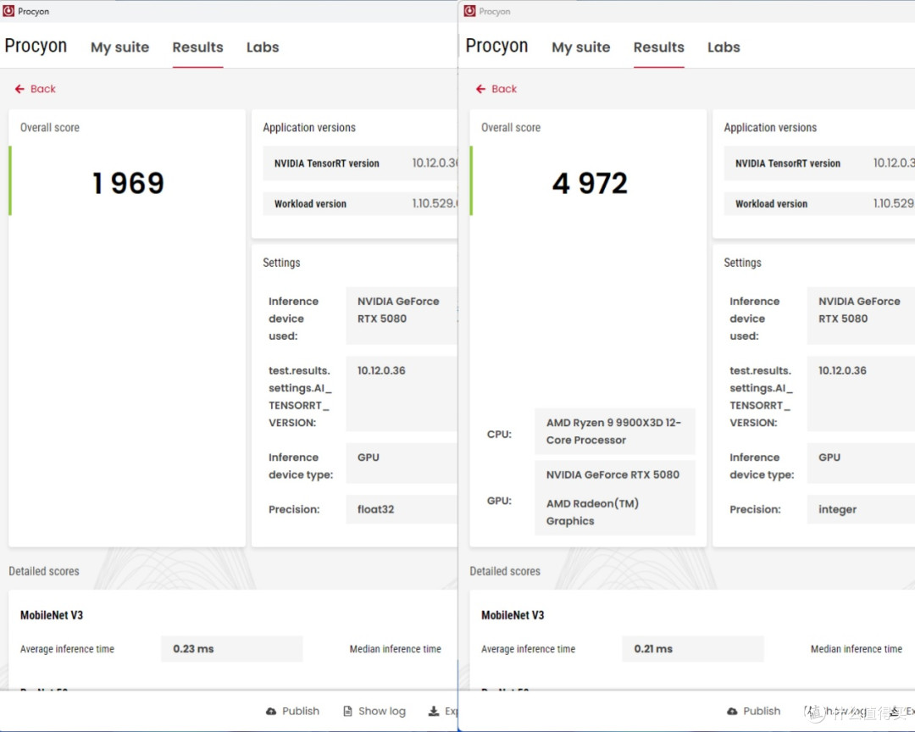Screen dimensions: 915x732
Task: Open the My suite tab in the right window
Action: tap(580, 47)
